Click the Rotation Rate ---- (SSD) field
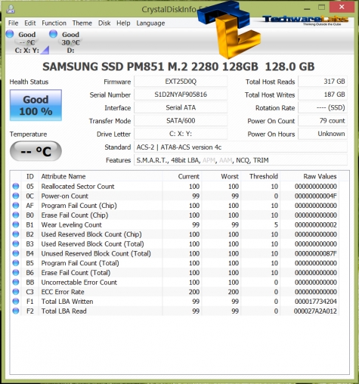This screenshot has width=359, height=384. tap(323, 107)
